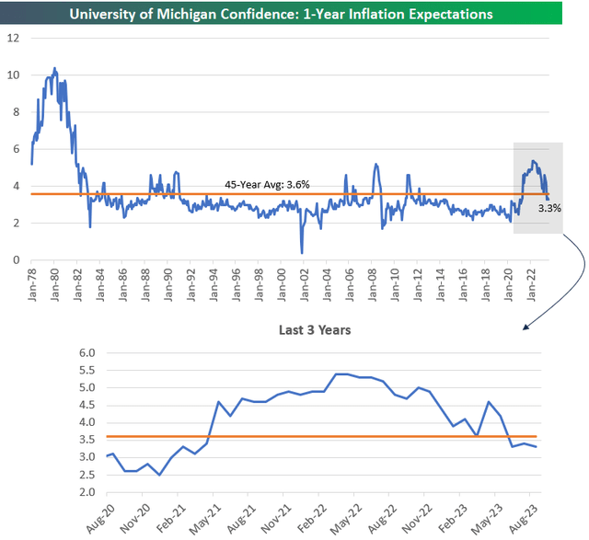The height and width of the screenshot is (540, 589).
Task: Click the Jan-78 axis label
Action: [32, 284]
